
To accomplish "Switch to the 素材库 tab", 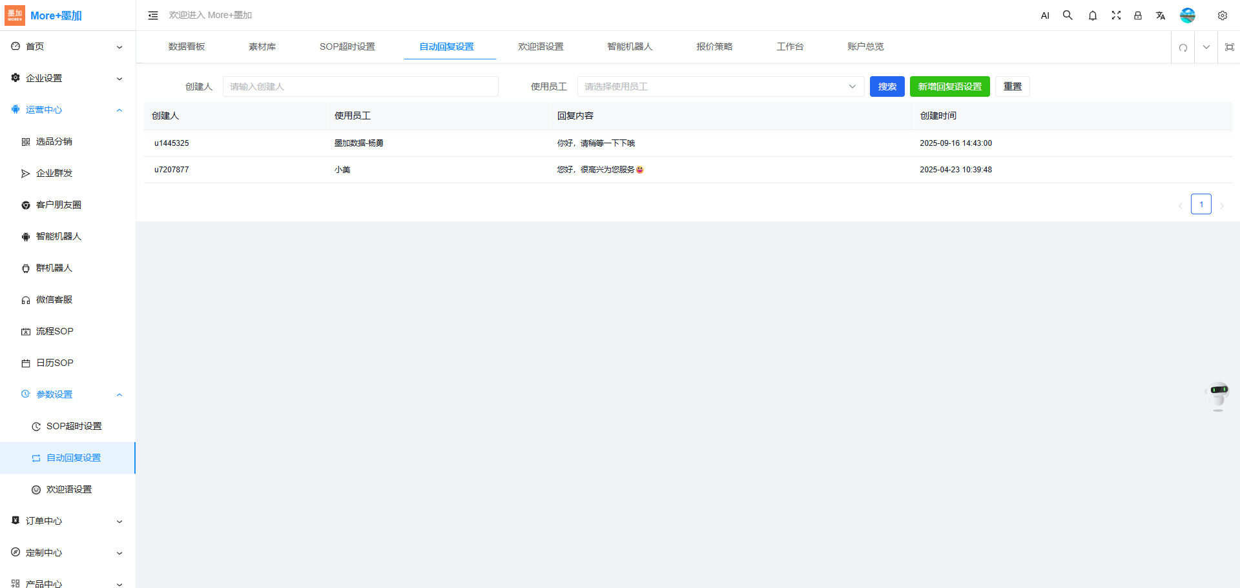I will coord(262,46).
